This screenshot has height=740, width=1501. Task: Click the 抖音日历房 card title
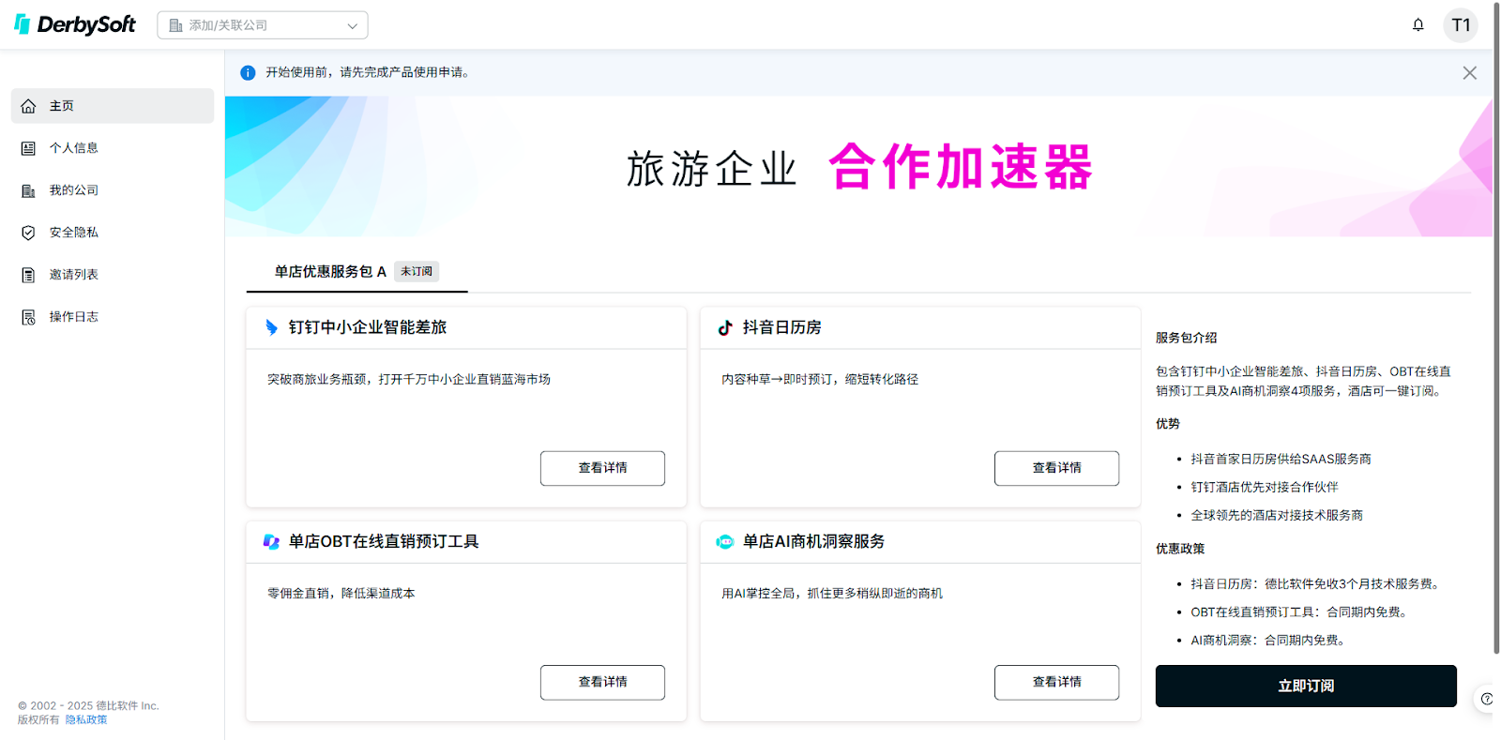coord(781,327)
